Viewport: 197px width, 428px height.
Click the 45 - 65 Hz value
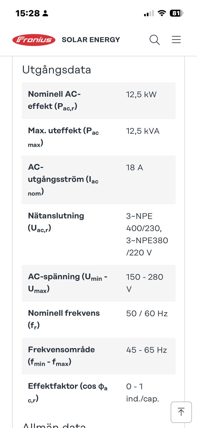coord(147,350)
